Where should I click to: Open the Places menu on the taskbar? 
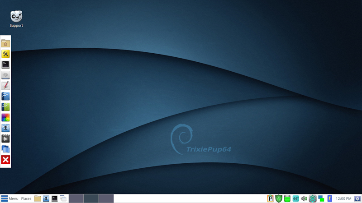(26, 198)
